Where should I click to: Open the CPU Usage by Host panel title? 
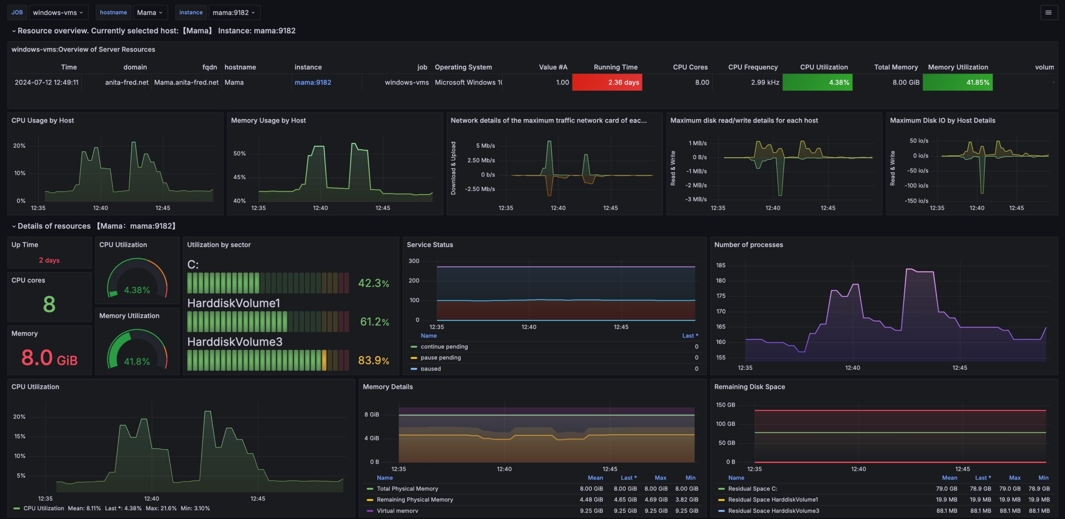point(42,120)
